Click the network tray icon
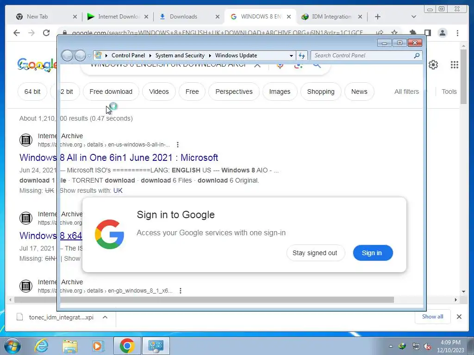This screenshot has width=474, height=355. pyautogui.click(x=416, y=347)
